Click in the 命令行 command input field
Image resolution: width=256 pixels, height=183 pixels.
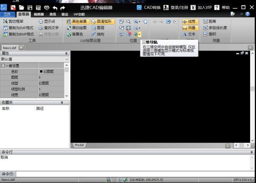[135, 174]
